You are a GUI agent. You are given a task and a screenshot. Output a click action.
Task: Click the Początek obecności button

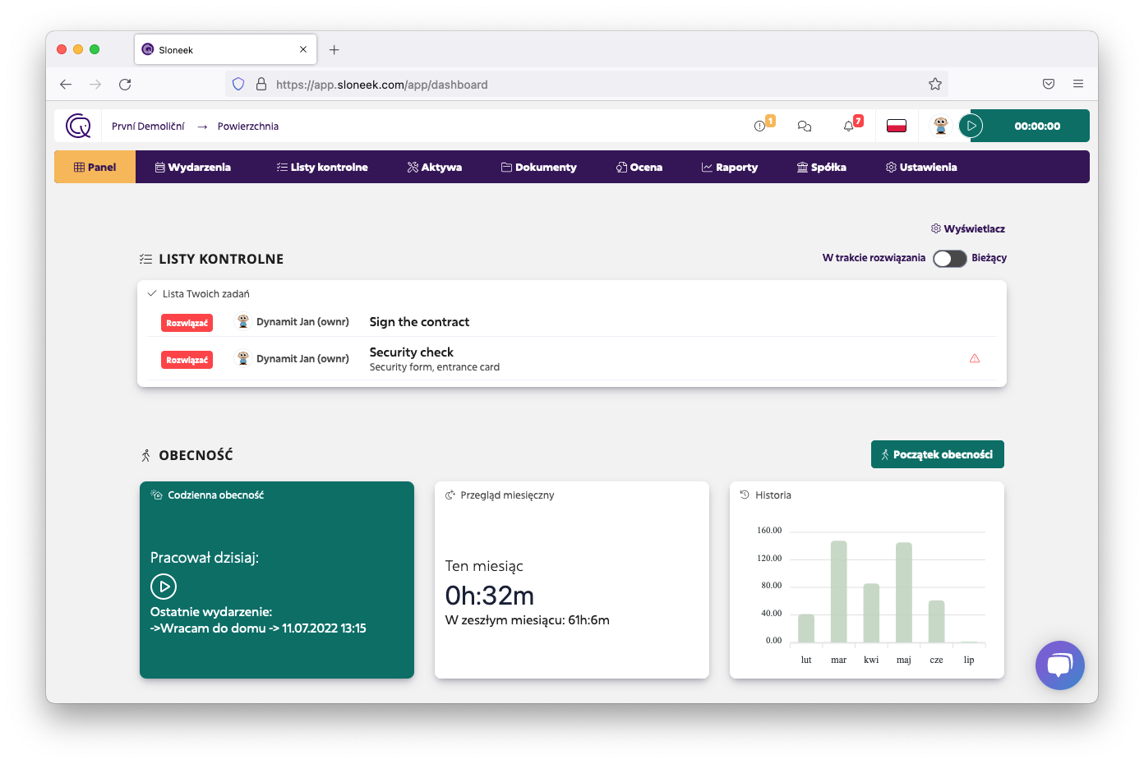938,454
